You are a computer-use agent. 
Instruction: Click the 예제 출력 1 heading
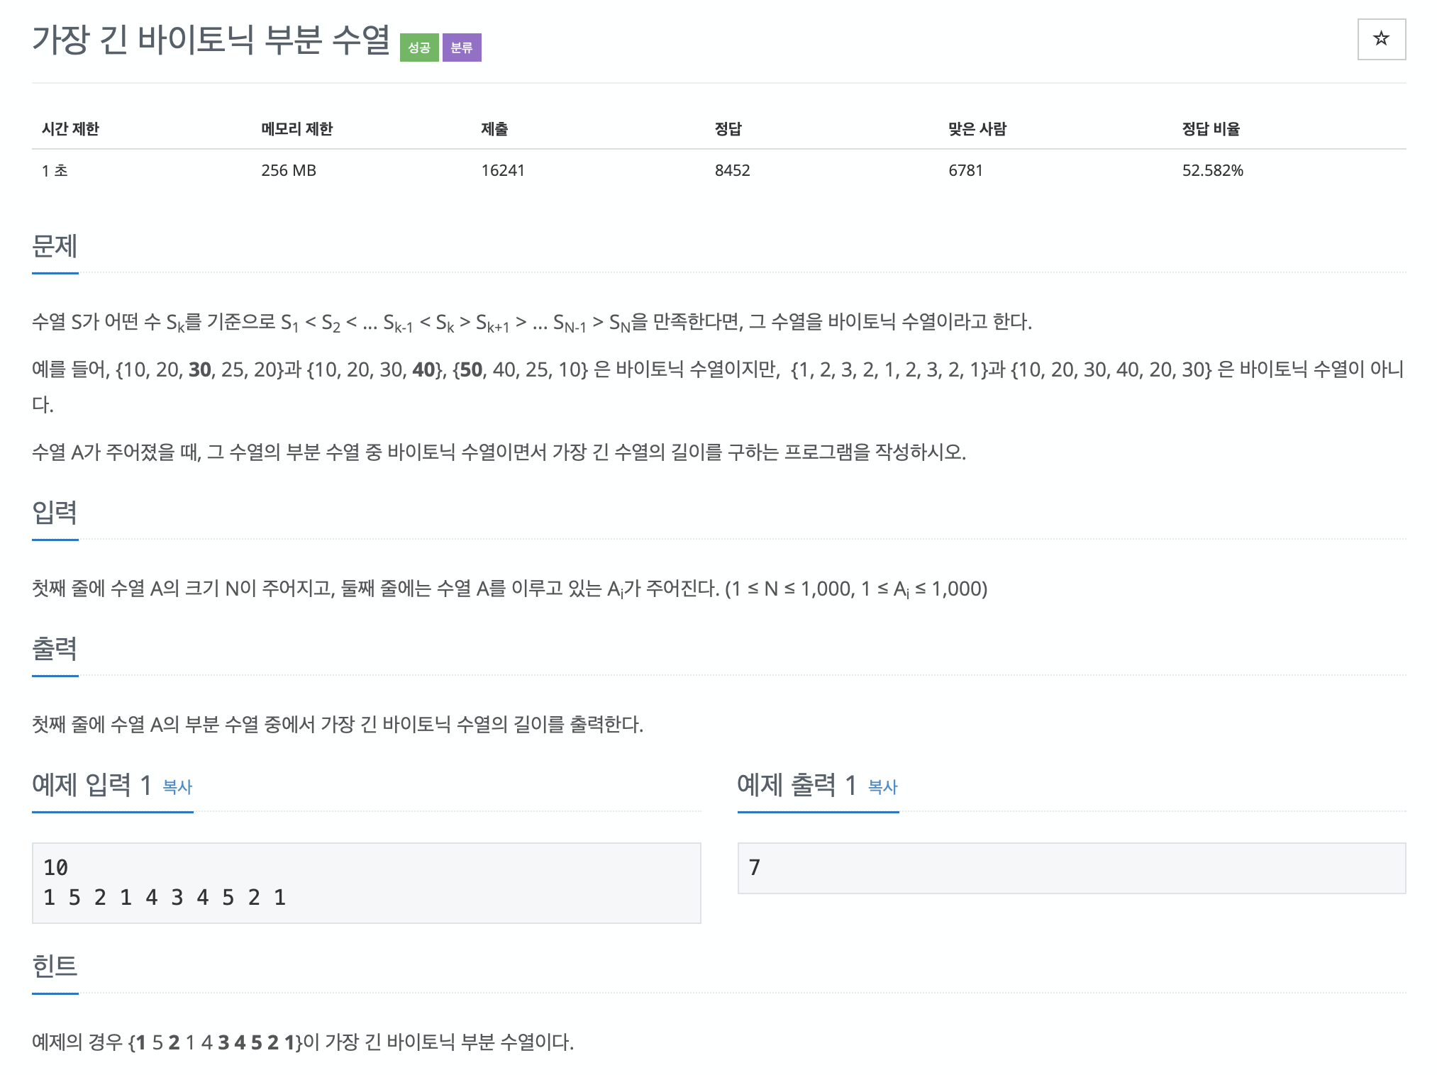797,785
